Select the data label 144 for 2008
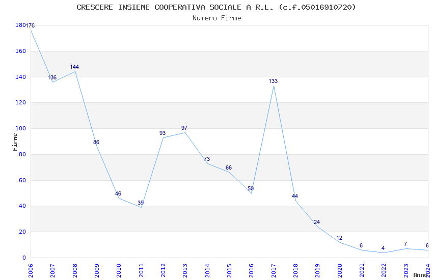Image resolution: width=433 pixels, height=280 pixels. coord(74,67)
